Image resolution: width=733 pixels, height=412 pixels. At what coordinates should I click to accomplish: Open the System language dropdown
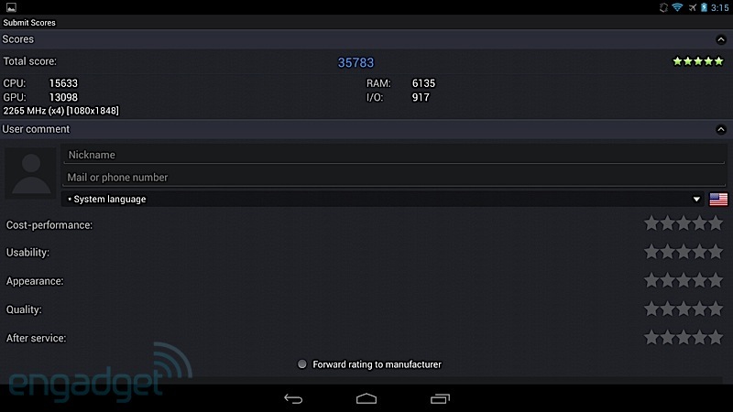point(382,199)
